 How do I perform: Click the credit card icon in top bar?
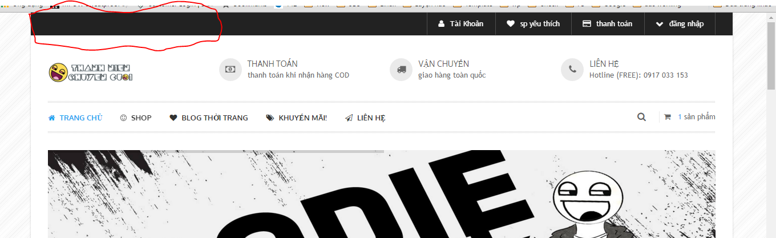click(586, 24)
